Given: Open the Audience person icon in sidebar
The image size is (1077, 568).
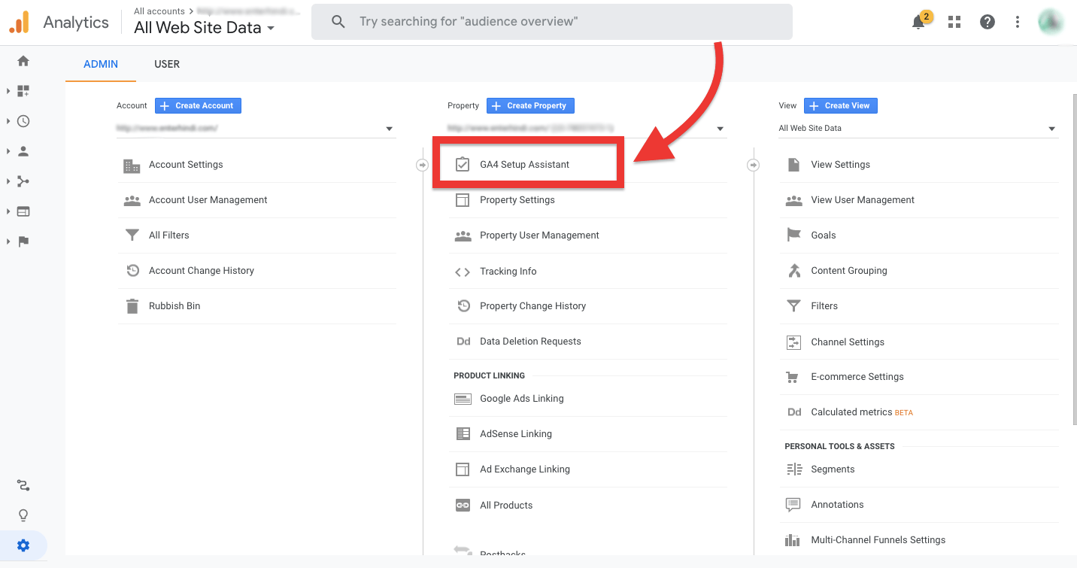Looking at the screenshot, I should pyautogui.click(x=23, y=151).
